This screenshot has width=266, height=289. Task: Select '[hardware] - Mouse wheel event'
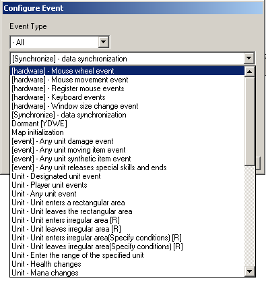click(x=127, y=71)
